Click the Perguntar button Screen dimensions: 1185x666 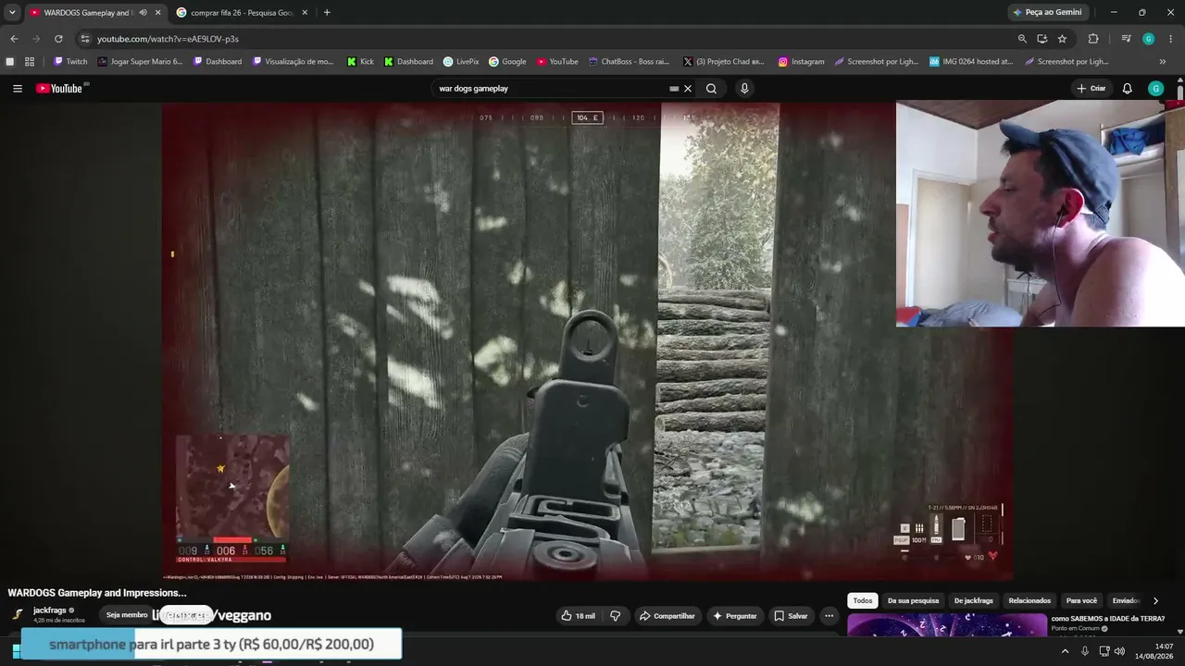coord(734,616)
